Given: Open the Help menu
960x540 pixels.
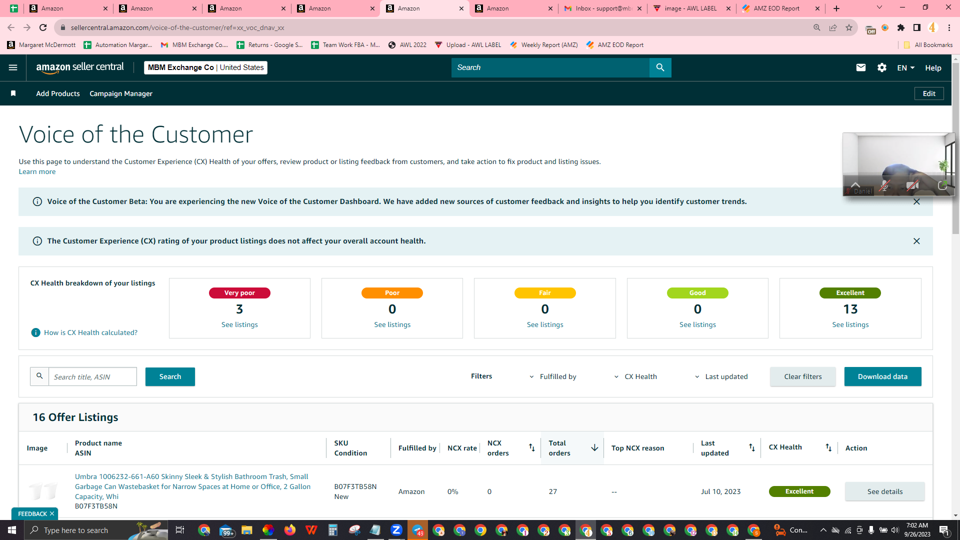Looking at the screenshot, I should click(933, 68).
